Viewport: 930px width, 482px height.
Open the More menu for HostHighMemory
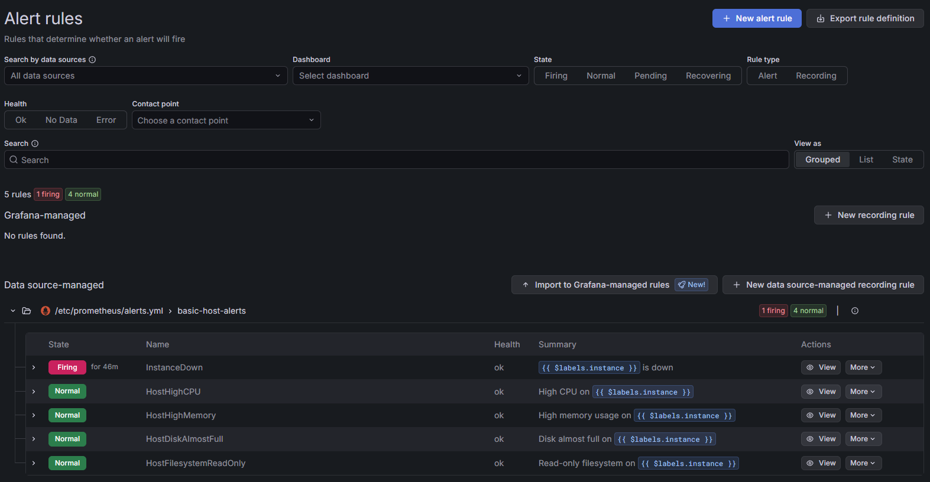pos(863,415)
